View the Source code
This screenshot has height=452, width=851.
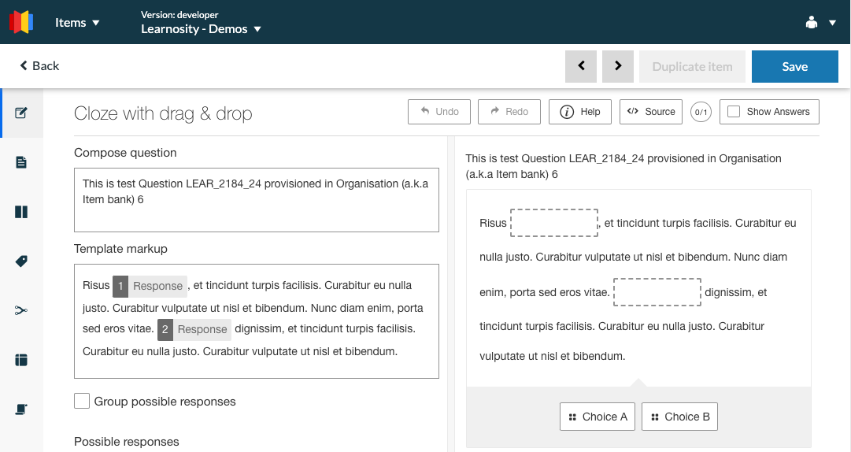651,112
